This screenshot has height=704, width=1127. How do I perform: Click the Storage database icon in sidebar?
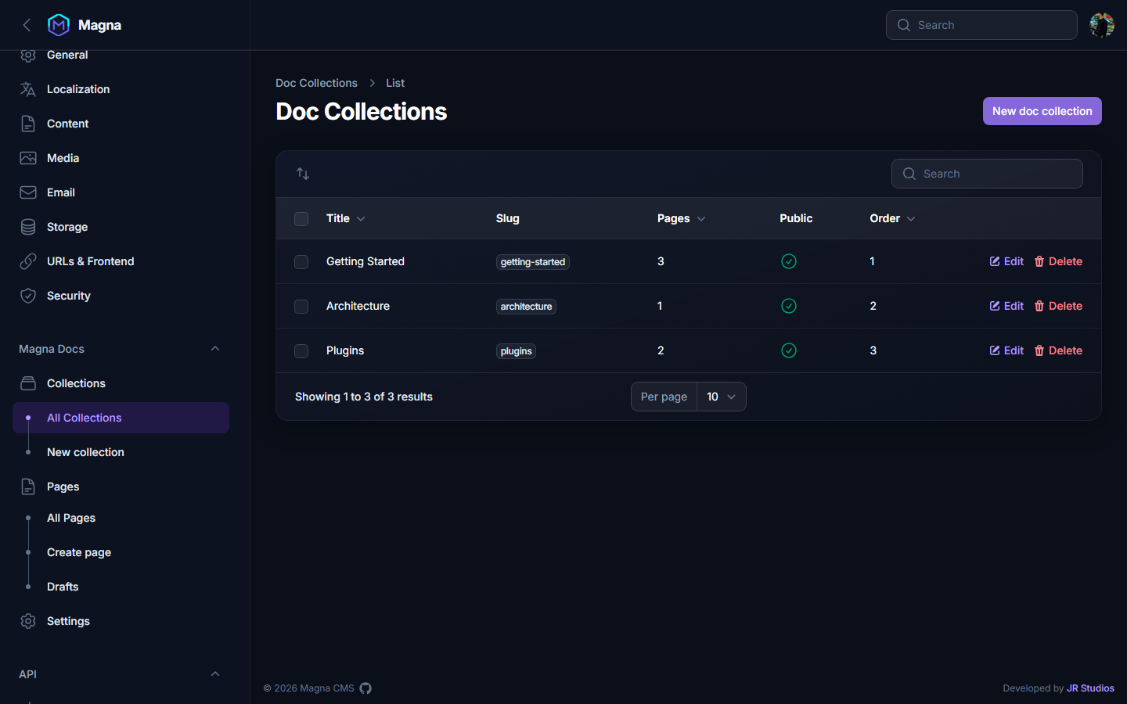pos(28,227)
